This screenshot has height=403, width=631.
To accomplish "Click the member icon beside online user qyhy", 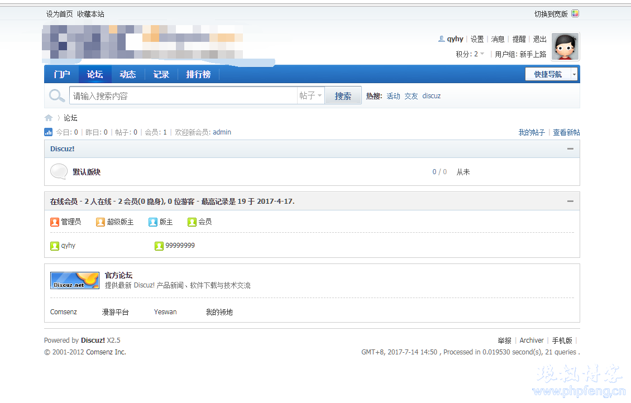I will tap(55, 246).
